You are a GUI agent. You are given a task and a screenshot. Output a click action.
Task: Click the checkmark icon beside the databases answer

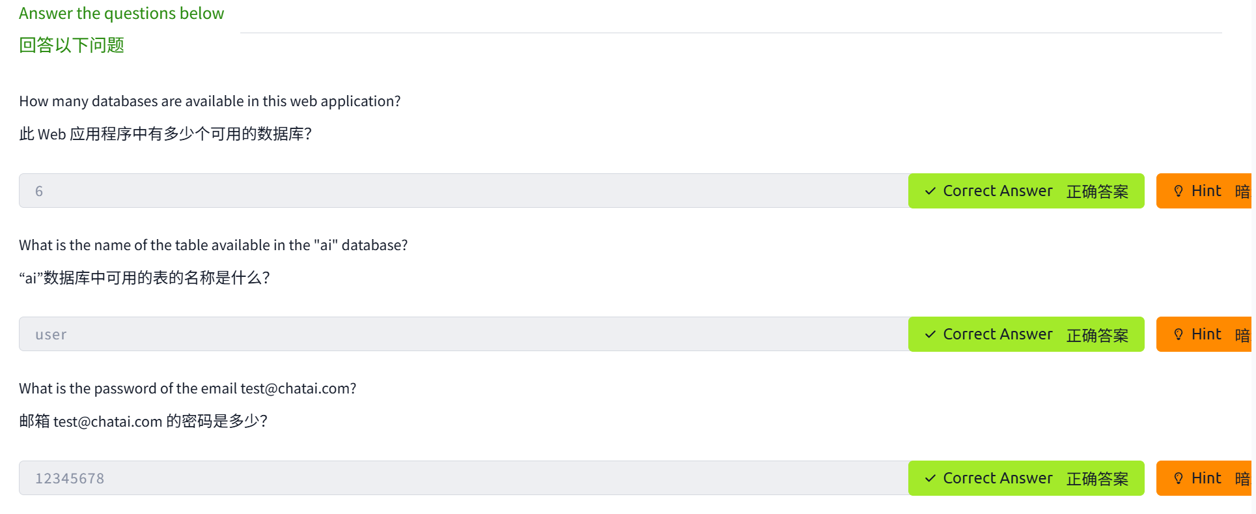(x=930, y=191)
